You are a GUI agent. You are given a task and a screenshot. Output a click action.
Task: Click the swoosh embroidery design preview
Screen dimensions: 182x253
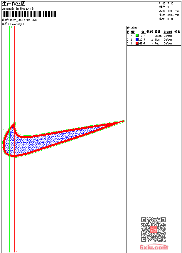pyautogui.click(x=64, y=139)
